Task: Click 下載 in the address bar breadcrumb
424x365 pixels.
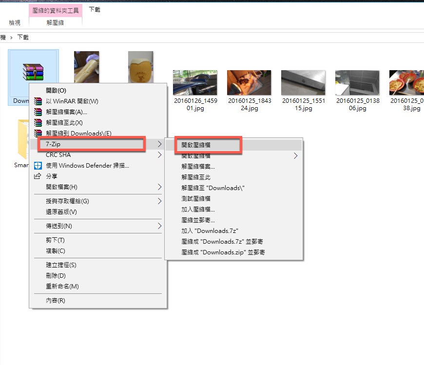Action: pos(23,38)
